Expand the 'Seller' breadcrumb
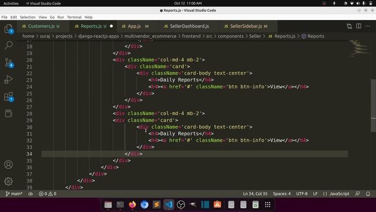This screenshot has width=376, height=212. click(x=255, y=36)
